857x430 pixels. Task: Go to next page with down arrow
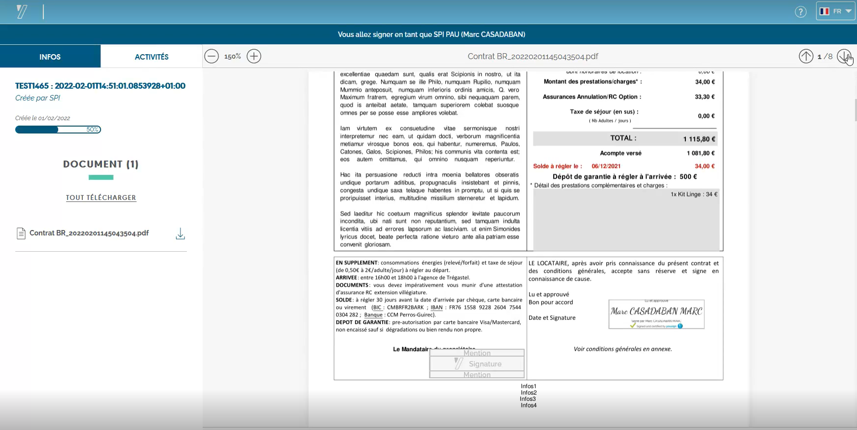pyautogui.click(x=844, y=56)
